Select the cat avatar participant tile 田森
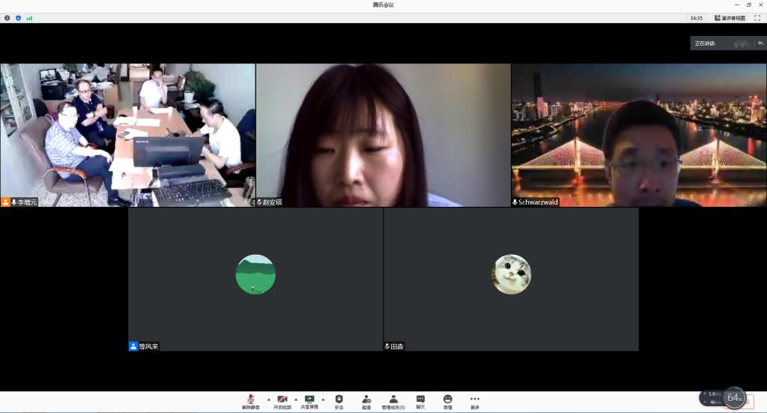767x413 pixels. click(x=511, y=279)
